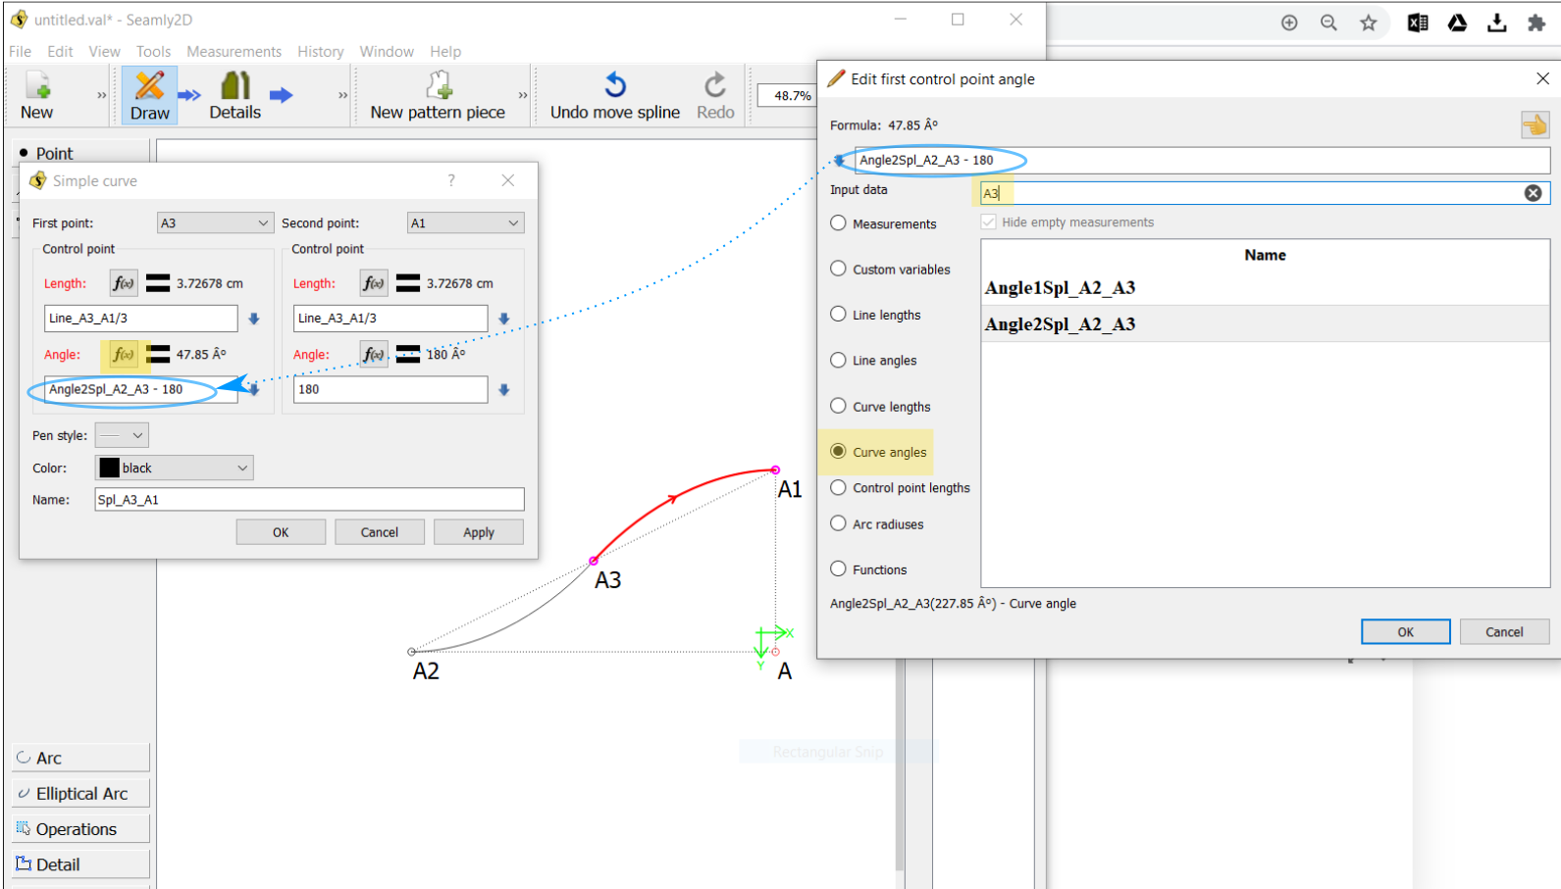Click Cancel in the formula dialog

click(x=1503, y=632)
